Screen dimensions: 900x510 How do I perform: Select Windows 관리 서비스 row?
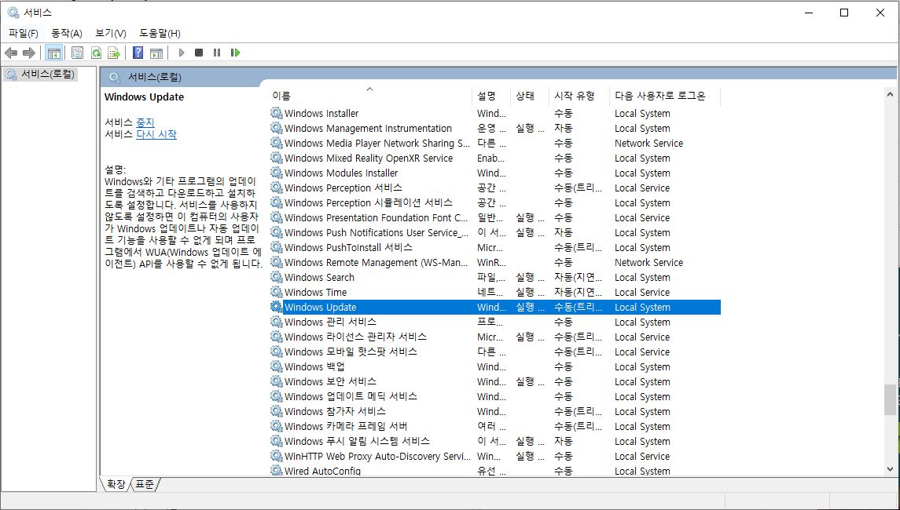(494, 322)
